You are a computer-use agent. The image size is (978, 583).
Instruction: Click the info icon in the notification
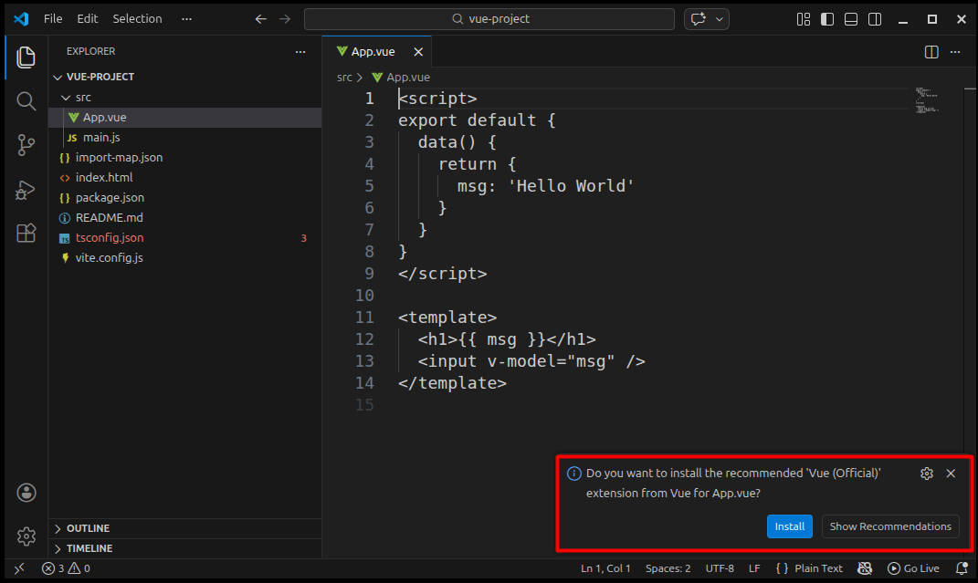(573, 474)
